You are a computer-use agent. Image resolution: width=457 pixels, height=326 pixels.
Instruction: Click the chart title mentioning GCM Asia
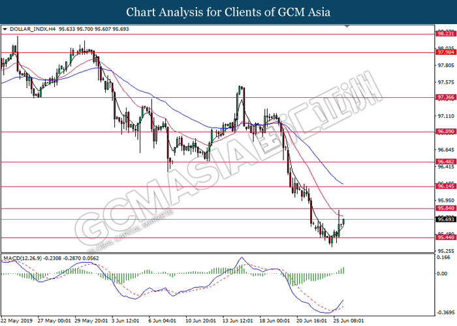coord(228,12)
